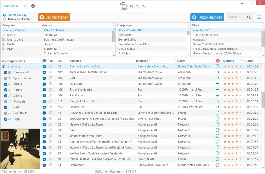Expand the Wertung column sort arrow
This screenshot has width=265, height=174.
coord(242,61)
